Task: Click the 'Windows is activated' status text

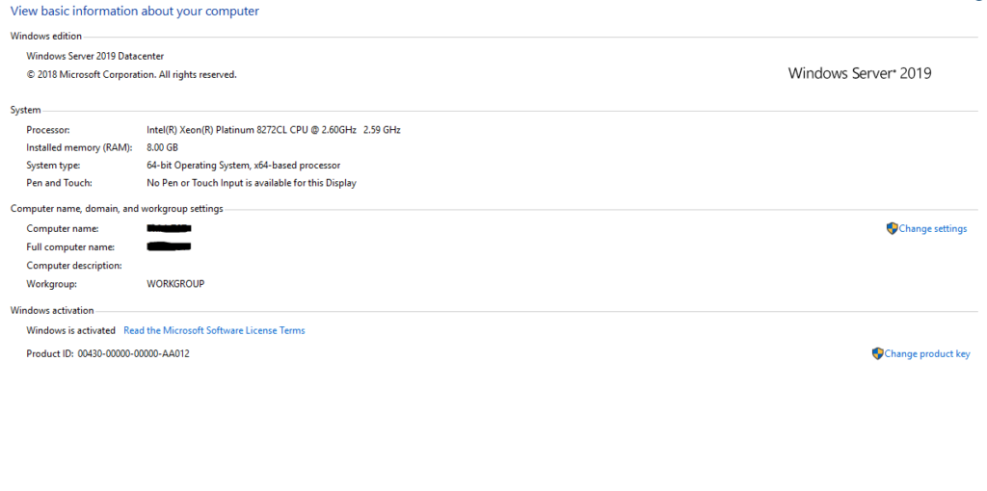Action: pyautogui.click(x=71, y=330)
